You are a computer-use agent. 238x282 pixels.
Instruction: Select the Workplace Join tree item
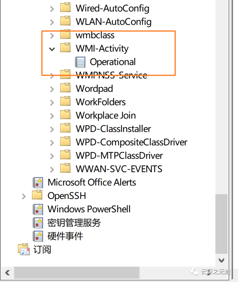point(106,115)
